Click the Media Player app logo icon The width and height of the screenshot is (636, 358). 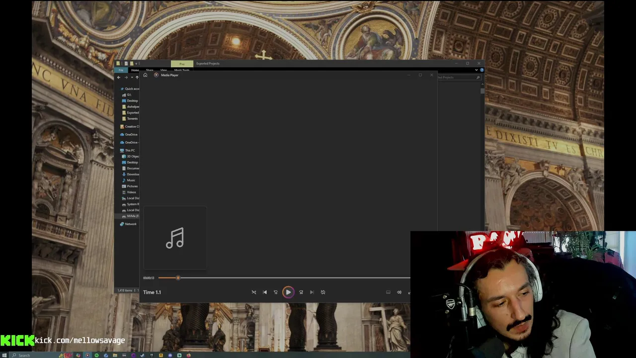(x=156, y=75)
